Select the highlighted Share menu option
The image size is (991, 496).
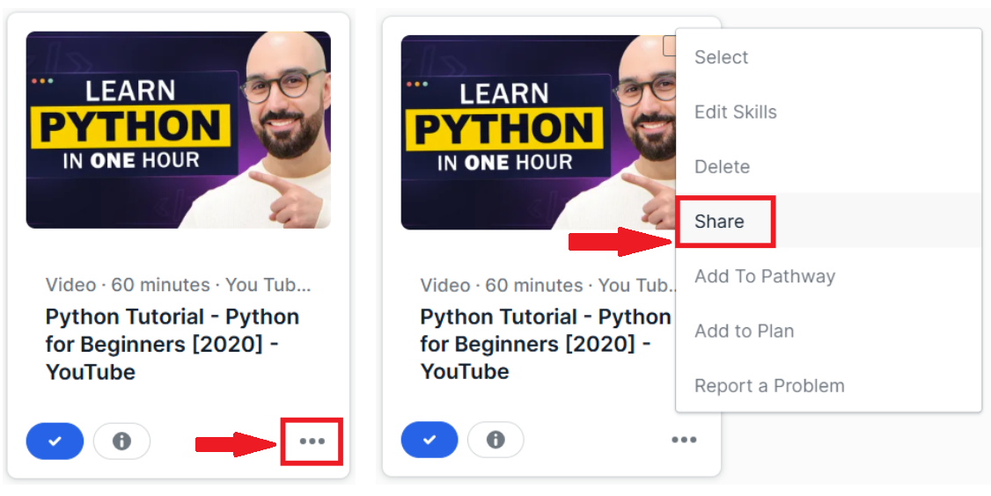pyautogui.click(x=719, y=222)
